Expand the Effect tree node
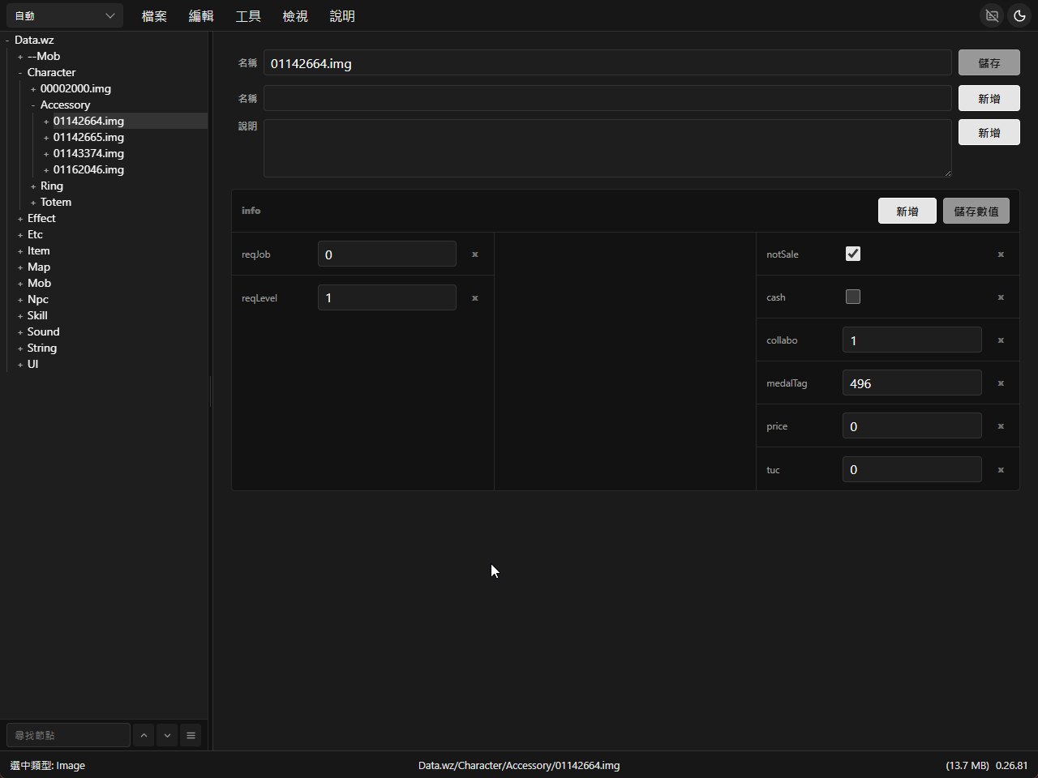This screenshot has height=778, width=1038. click(x=20, y=219)
